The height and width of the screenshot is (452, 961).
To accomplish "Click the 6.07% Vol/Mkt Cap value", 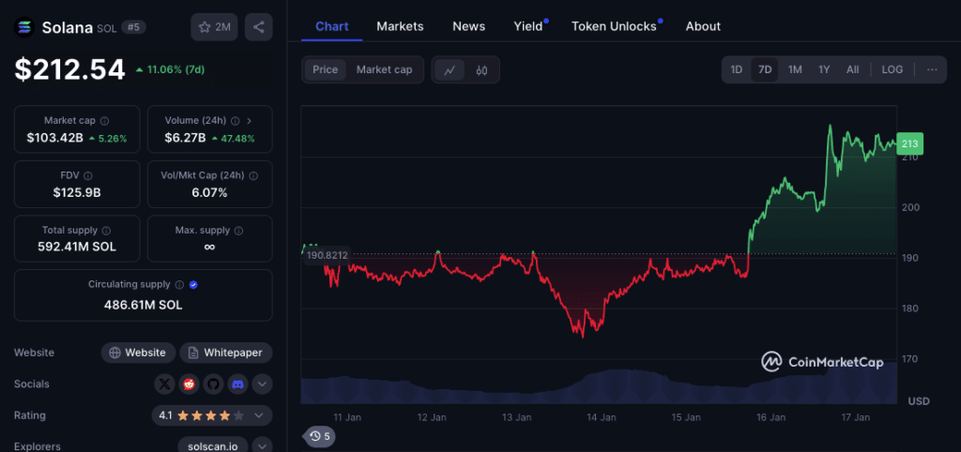I will click(210, 193).
